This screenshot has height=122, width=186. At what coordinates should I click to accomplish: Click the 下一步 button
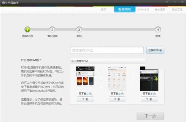(150, 116)
